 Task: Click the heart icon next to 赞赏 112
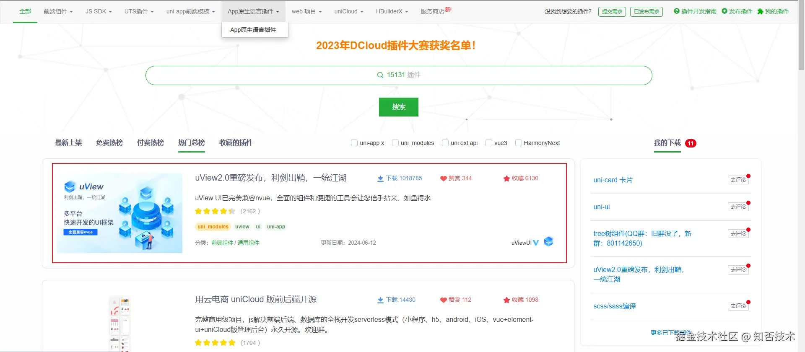click(x=443, y=300)
